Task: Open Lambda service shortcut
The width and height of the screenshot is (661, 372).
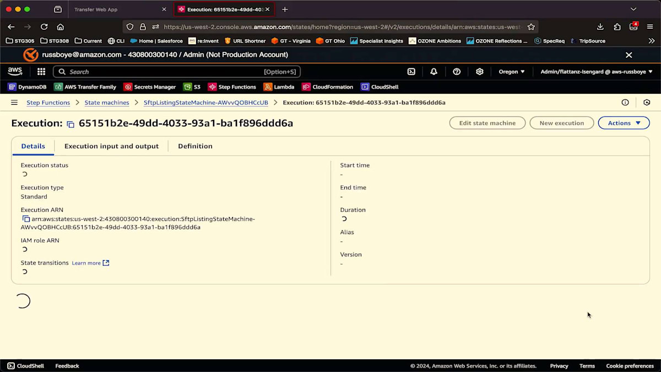Action: click(x=279, y=87)
